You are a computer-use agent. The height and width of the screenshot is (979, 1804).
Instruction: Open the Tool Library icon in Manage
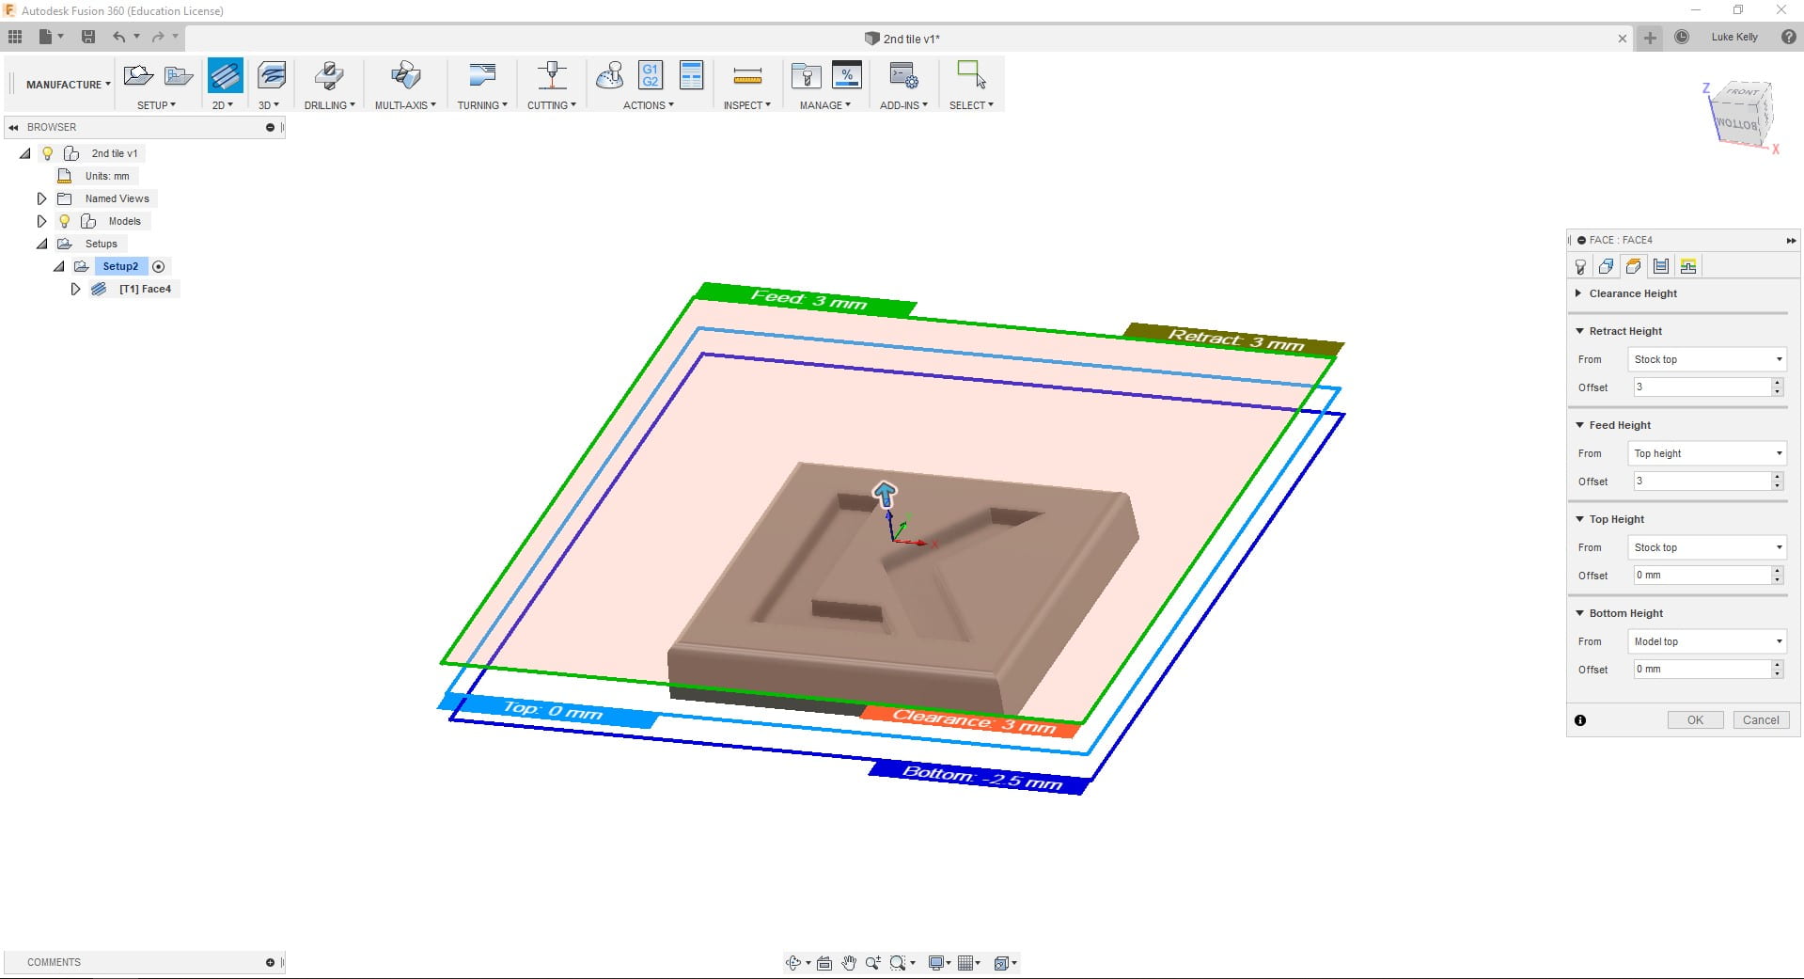(806, 75)
